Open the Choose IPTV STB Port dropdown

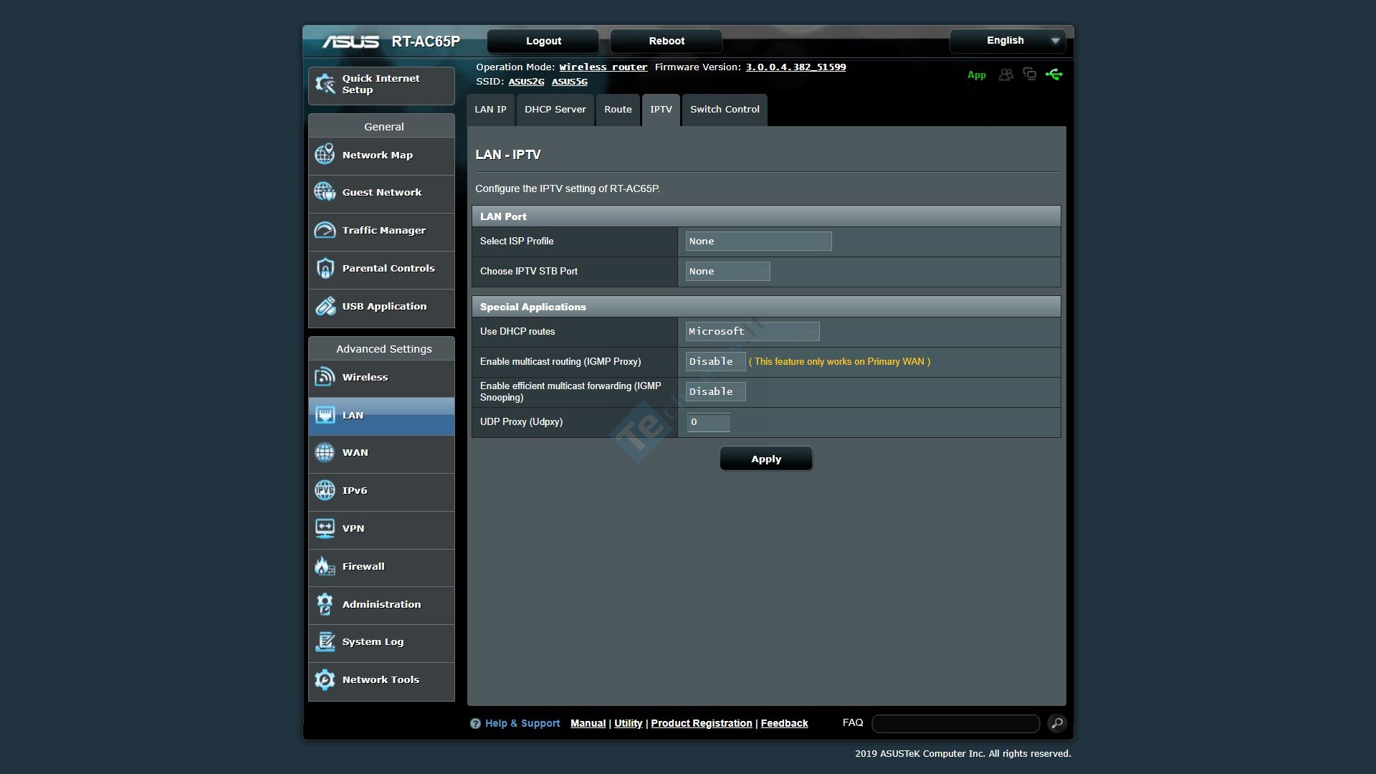[x=727, y=272]
